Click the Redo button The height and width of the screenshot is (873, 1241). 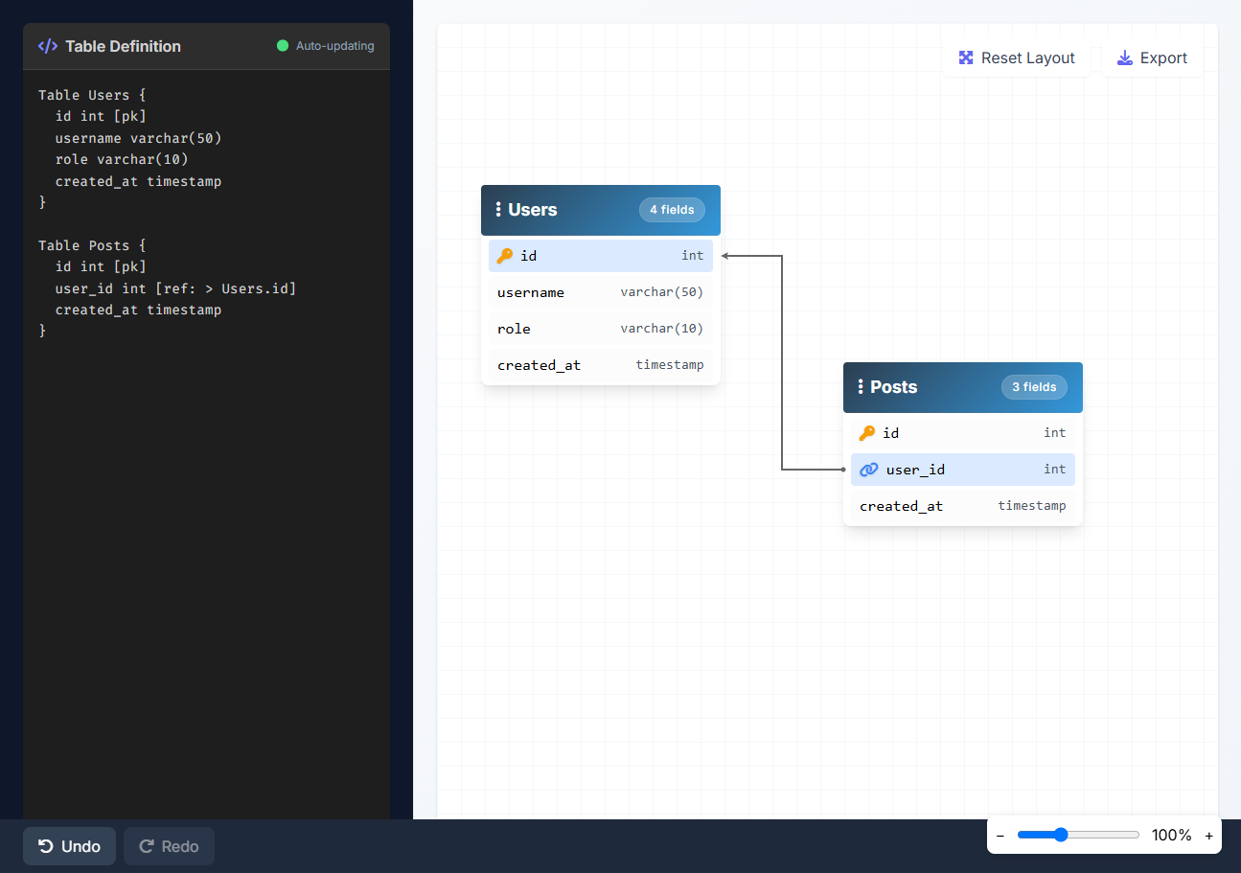click(169, 846)
